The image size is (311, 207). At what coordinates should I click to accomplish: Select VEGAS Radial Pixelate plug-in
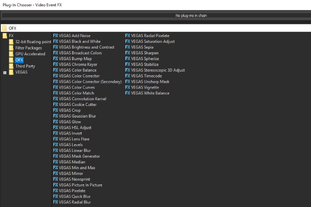(148, 36)
